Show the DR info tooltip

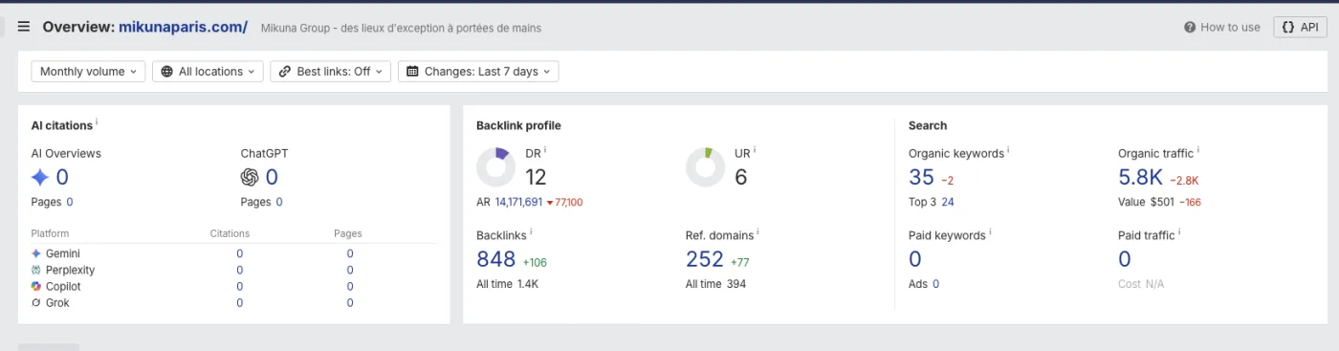pos(545,150)
